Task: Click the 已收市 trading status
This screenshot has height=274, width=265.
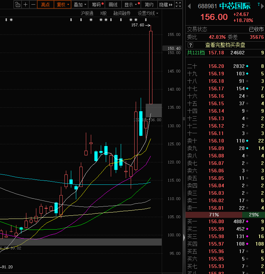Action: click(x=256, y=29)
